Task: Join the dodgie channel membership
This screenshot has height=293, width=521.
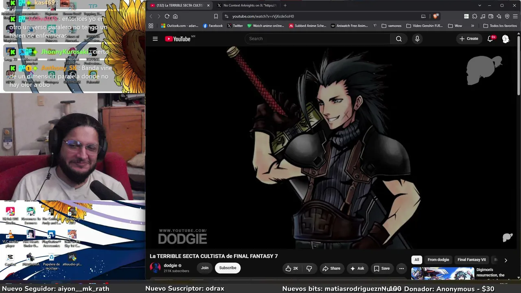Action: click(205, 268)
